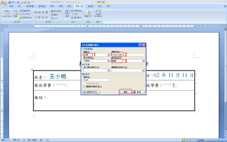Open quick access toolbar customize arrow
Image resolution: width=227 pixels, height=142 pixels.
click(x=33, y=2)
